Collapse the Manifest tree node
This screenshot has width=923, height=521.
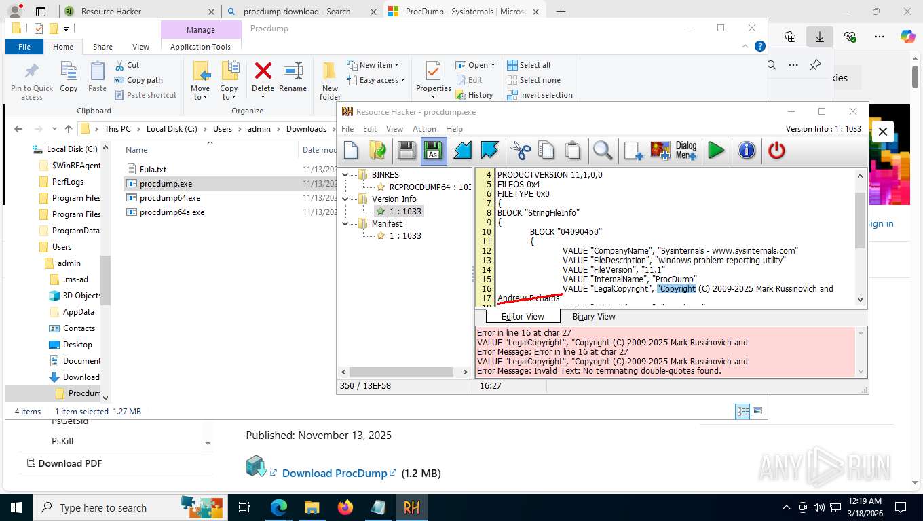345,223
